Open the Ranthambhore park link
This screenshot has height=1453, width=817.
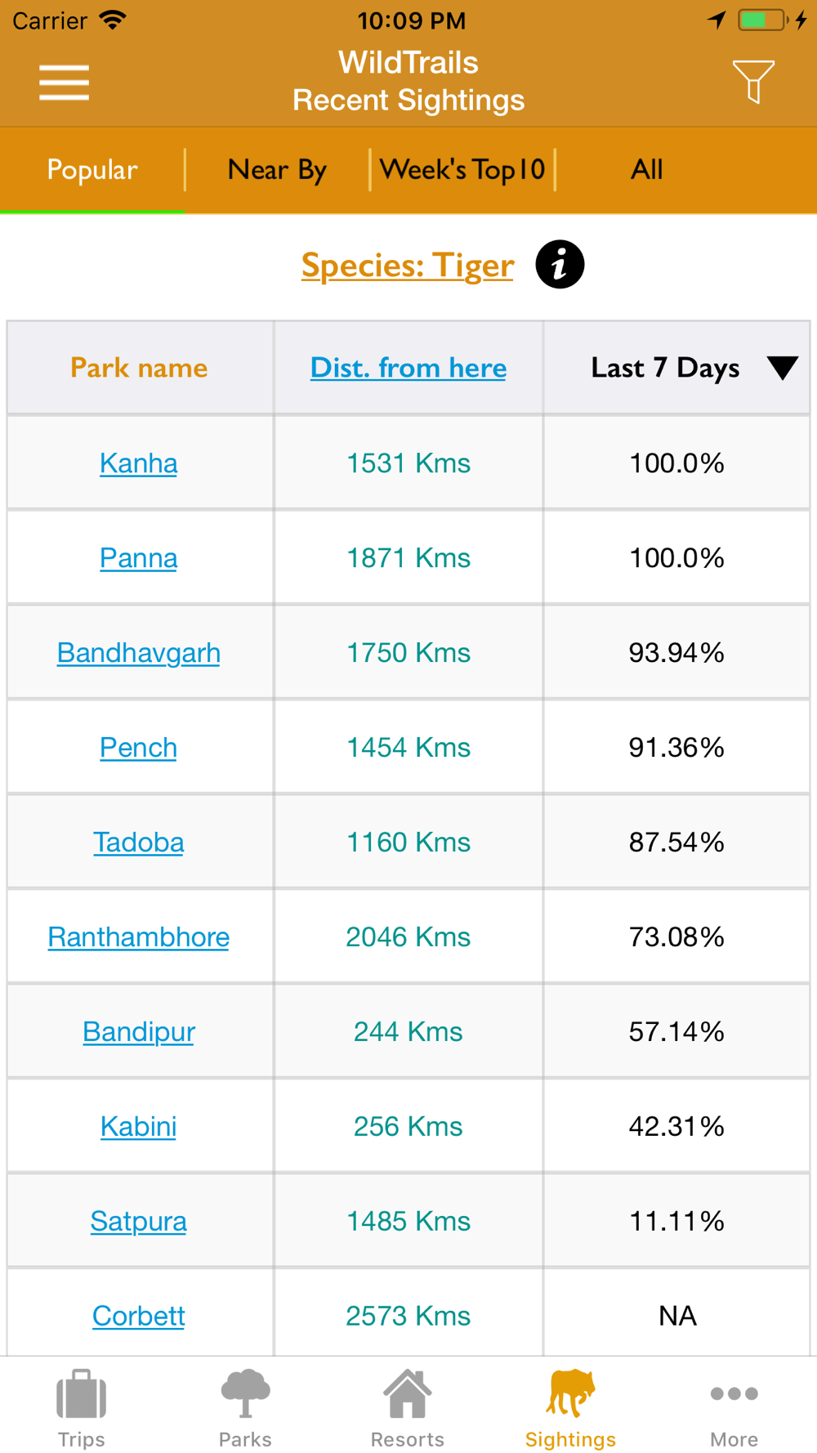tap(138, 937)
